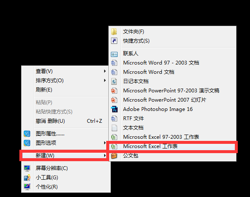
Task: Click the gadgets icon beside 小工具(G)
Action: tap(27, 178)
